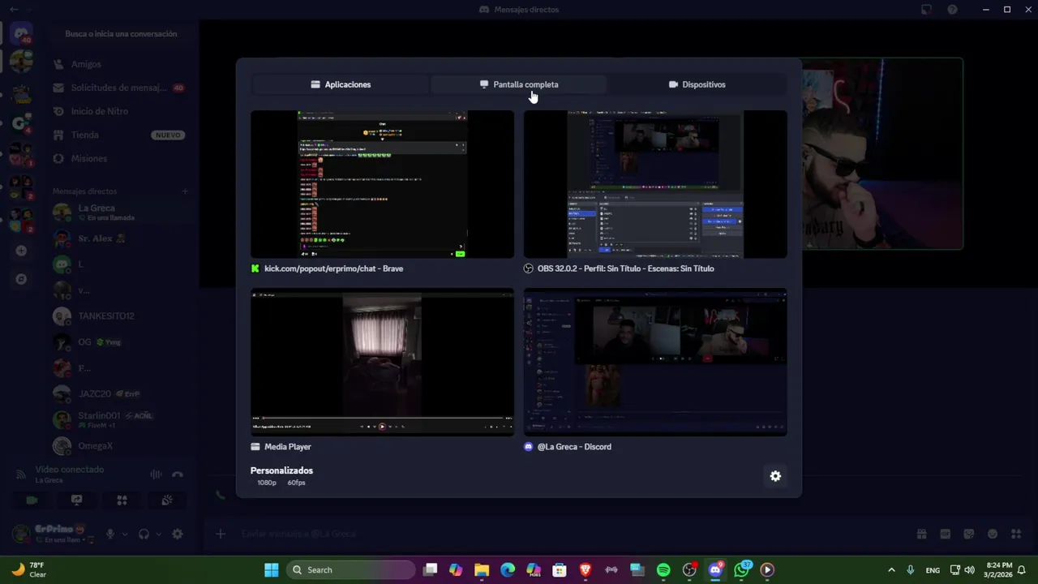This screenshot has height=584, width=1038.
Task: Click Discord direct messages home icon
Action: tap(22, 34)
